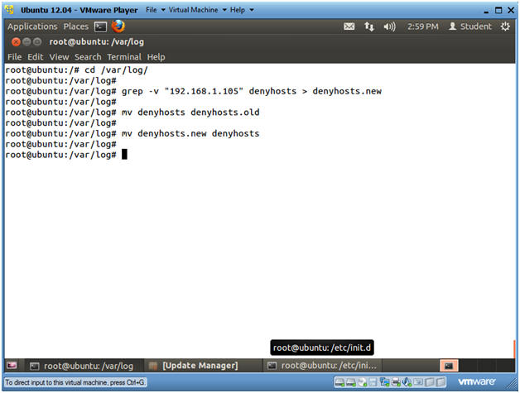
Task: Click the VMware CD/DVD drive device icon
Action: 362,382
